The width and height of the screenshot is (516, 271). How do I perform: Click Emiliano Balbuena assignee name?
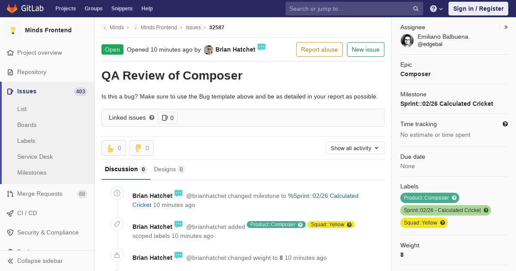tap(443, 37)
